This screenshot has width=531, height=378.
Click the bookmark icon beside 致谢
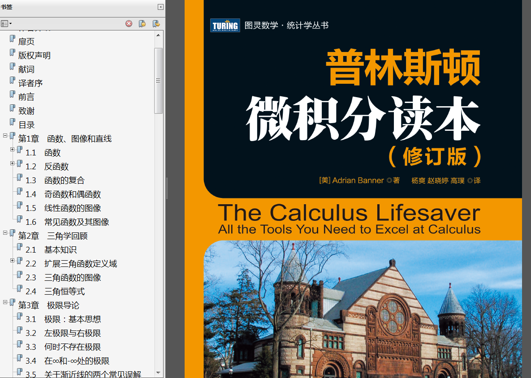[13, 108]
